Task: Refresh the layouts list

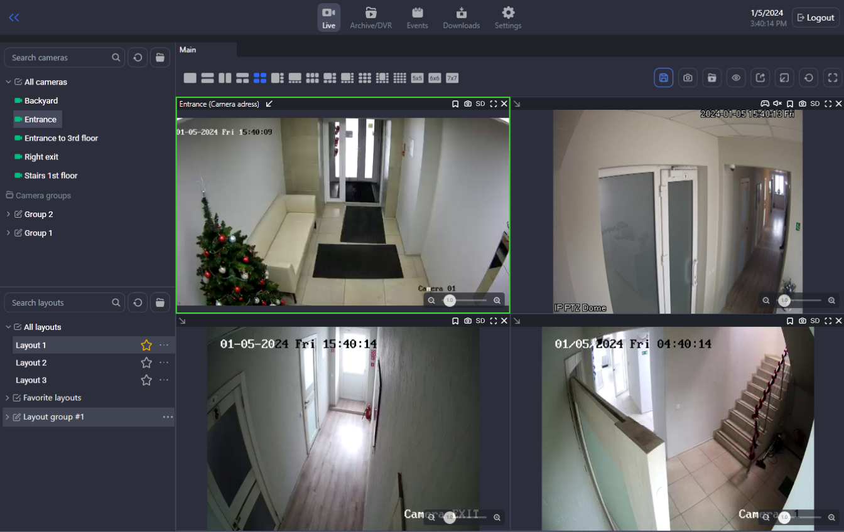Action: [138, 302]
